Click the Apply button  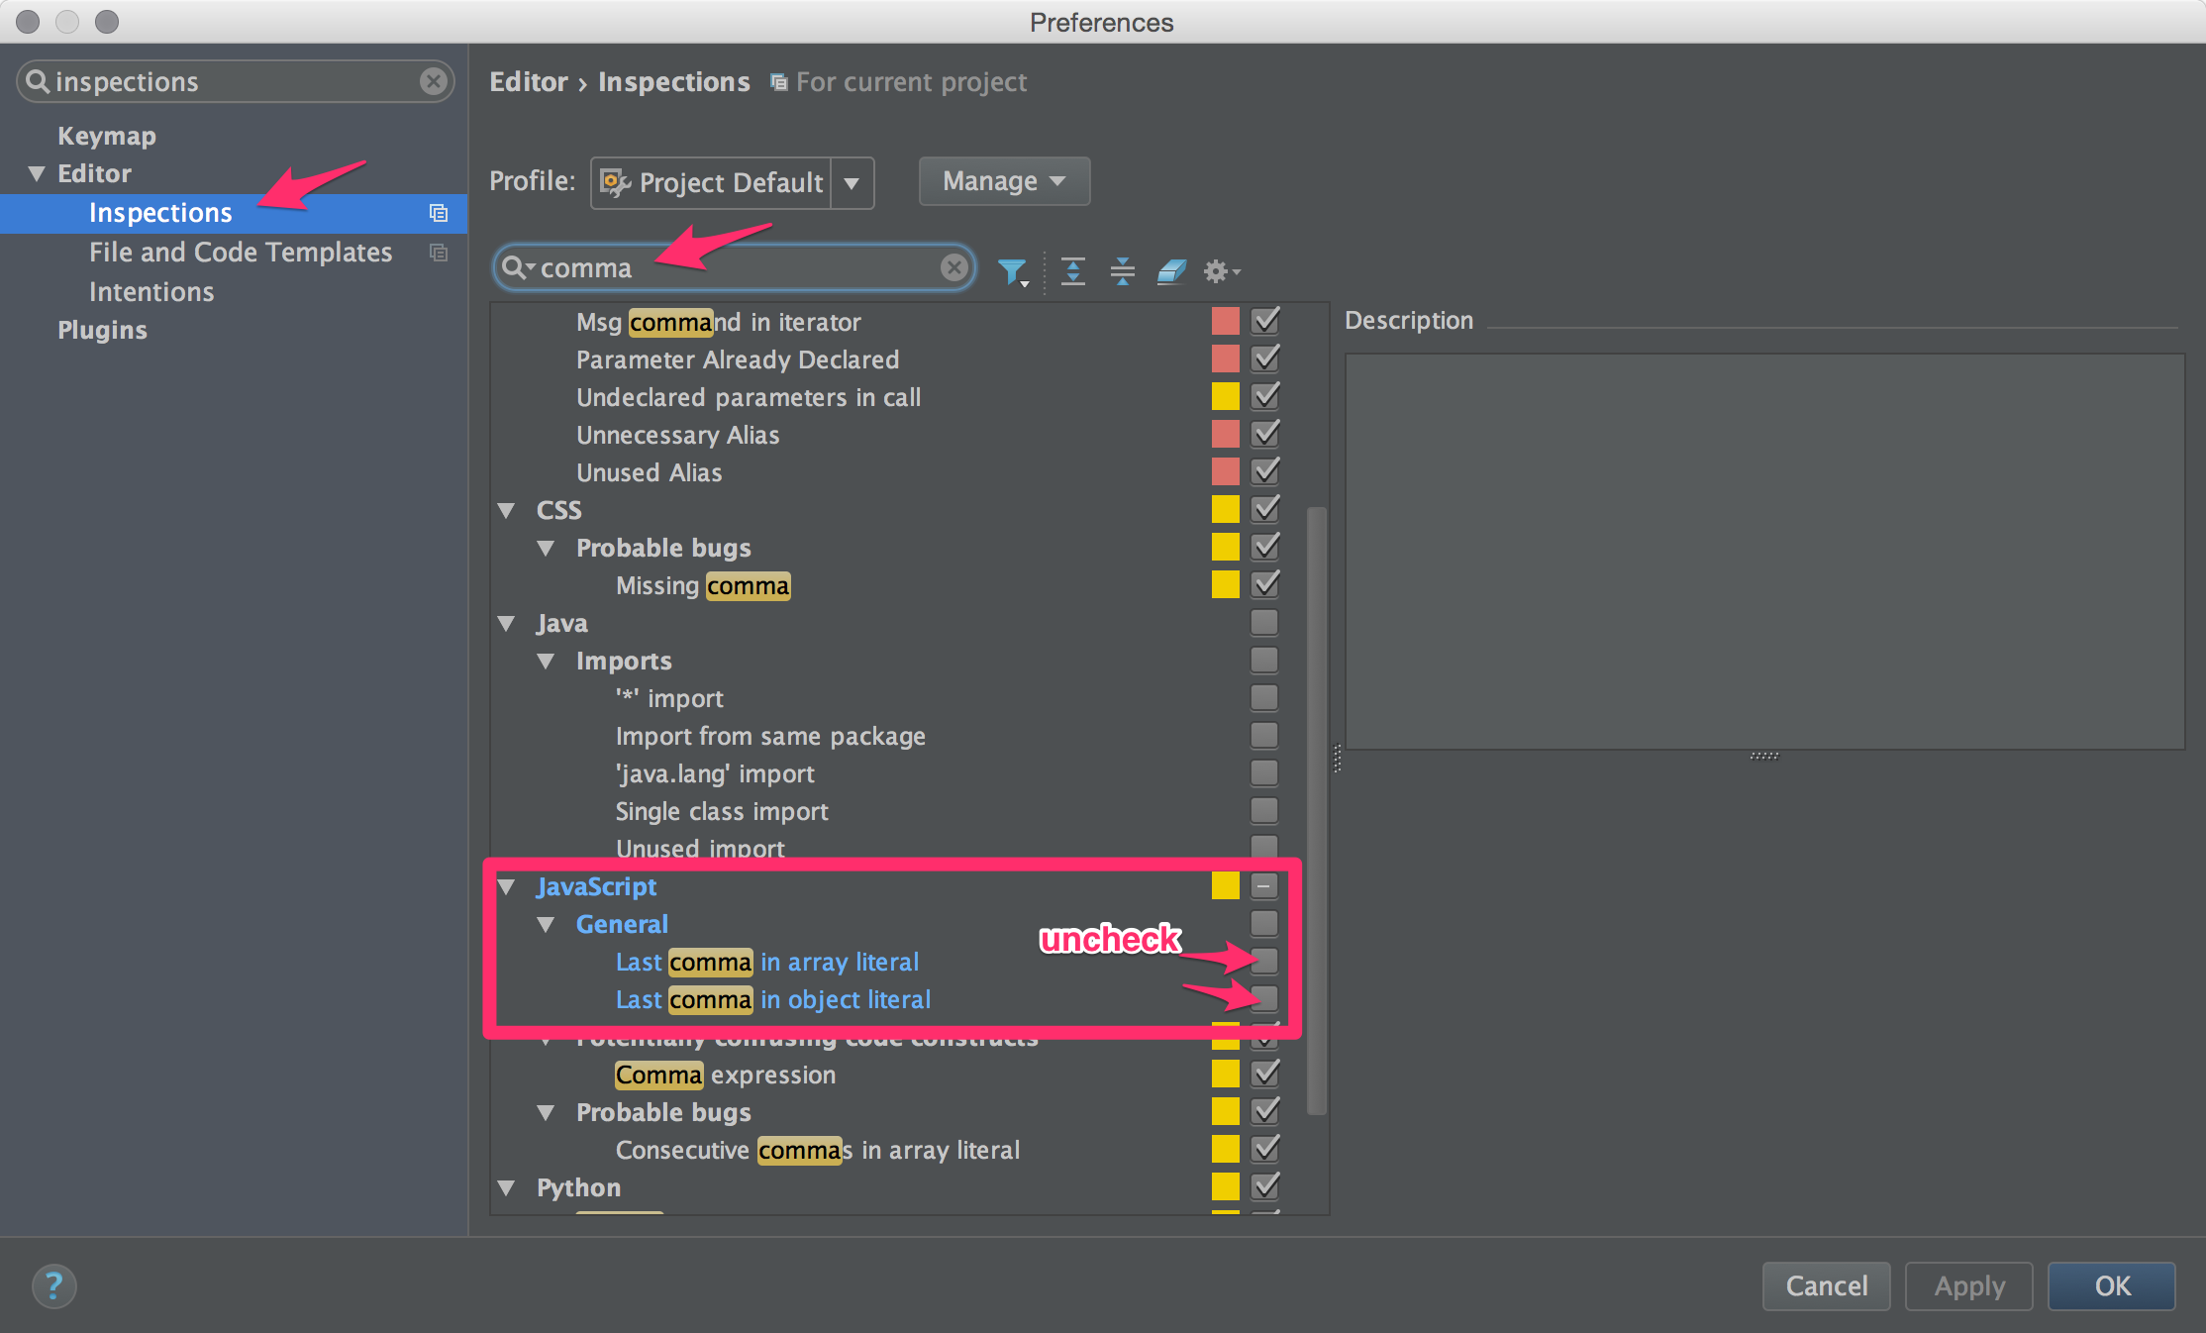1968,1285
